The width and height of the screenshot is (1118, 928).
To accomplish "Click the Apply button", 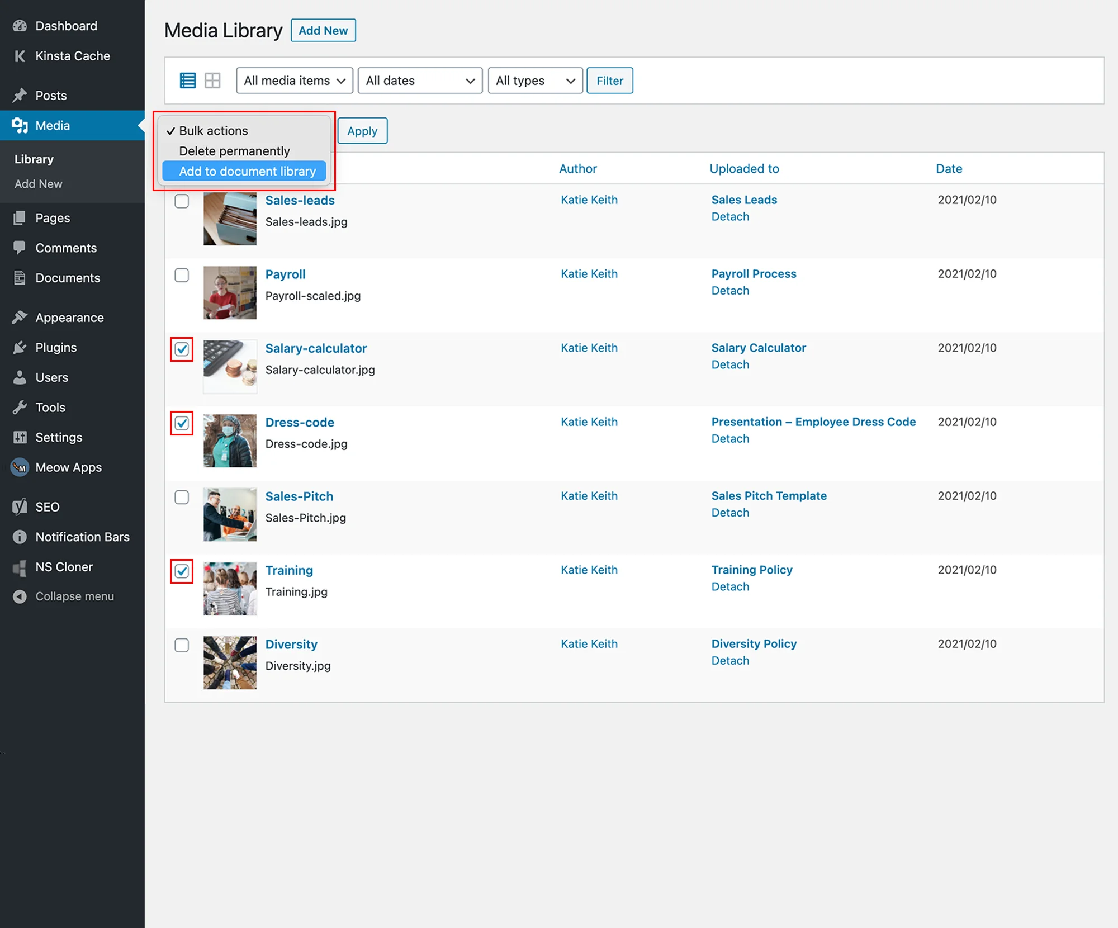I will 362,131.
